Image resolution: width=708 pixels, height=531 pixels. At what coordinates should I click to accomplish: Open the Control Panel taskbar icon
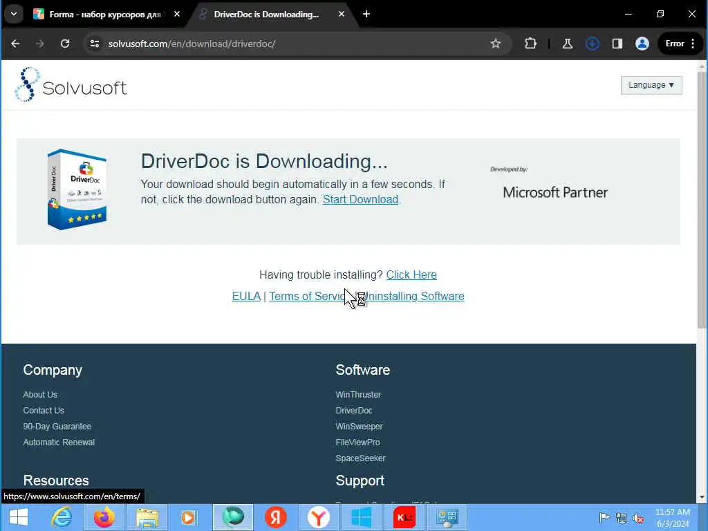coord(447,517)
